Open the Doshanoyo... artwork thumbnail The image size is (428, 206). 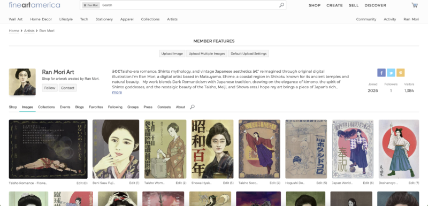tap(399, 149)
